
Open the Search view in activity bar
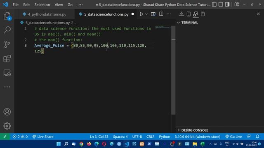tap(7, 30)
